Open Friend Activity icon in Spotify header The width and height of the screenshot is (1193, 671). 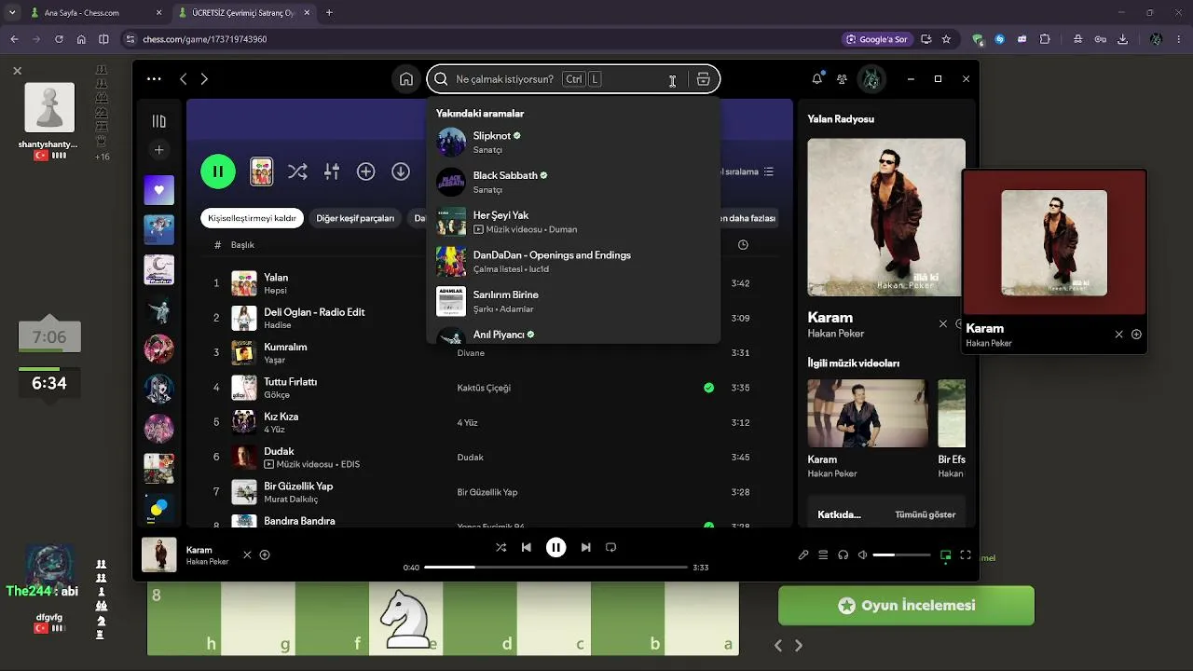click(843, 79)
